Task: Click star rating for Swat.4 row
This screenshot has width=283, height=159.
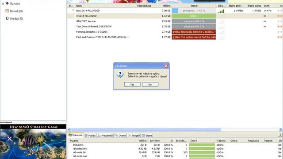Action: 280,16
